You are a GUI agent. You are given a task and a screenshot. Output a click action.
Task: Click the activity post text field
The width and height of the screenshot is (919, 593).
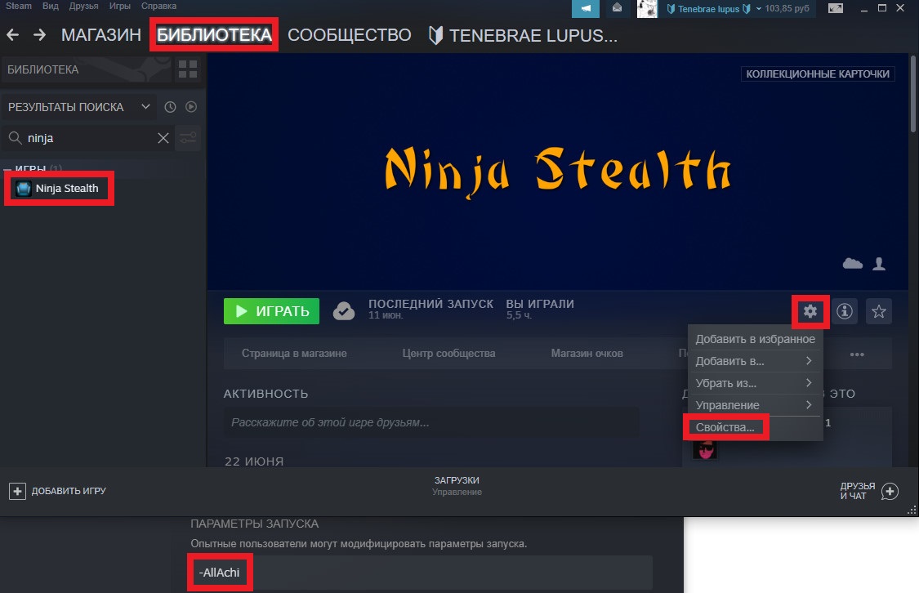point(431,422)
